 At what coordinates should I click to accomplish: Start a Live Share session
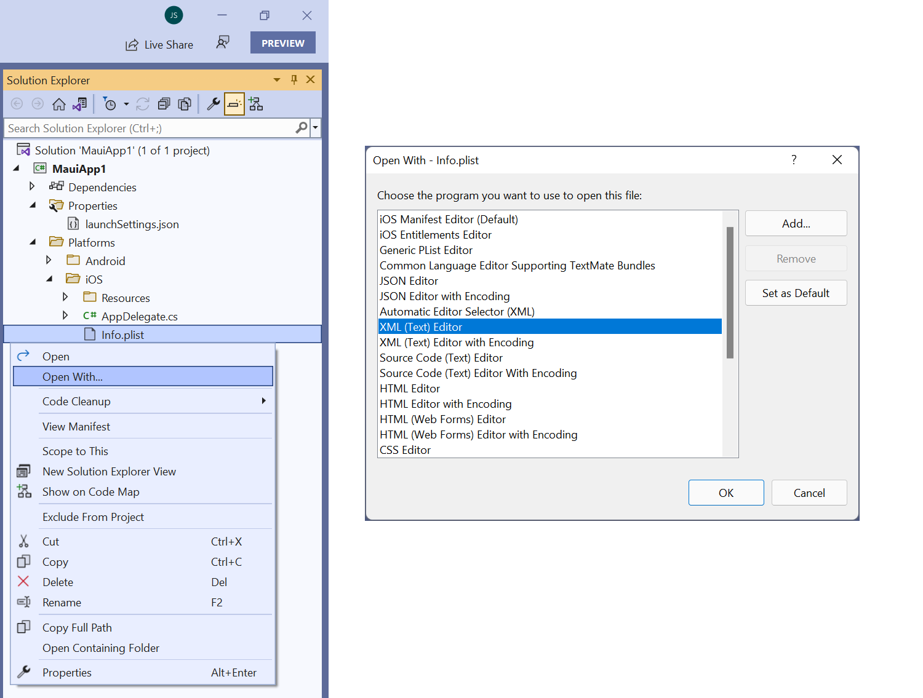tap(159, 44)
